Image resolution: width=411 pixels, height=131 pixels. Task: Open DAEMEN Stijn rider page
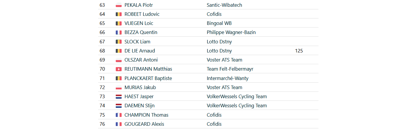pyautogui.click(x=139, y=106)
